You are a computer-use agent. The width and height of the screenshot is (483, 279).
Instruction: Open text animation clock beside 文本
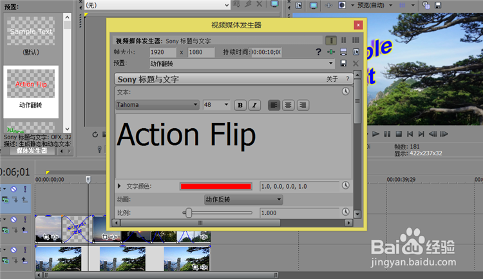click(x=346, y=91)
